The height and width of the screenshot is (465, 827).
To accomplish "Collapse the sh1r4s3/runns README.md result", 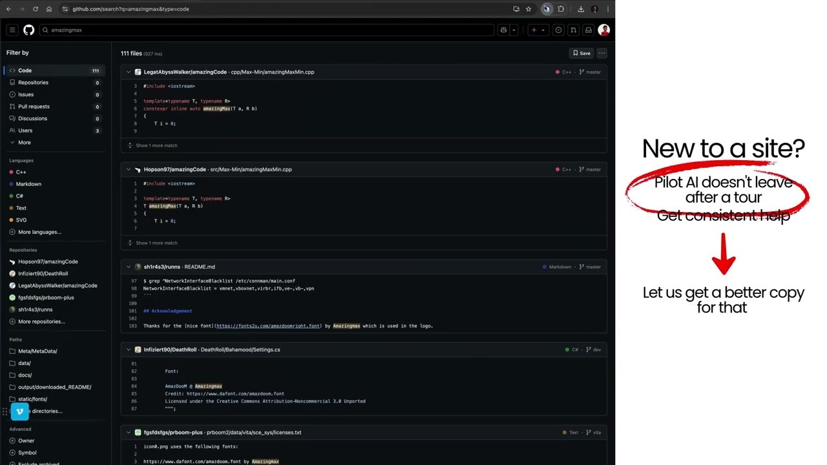I will click(129, 267).
